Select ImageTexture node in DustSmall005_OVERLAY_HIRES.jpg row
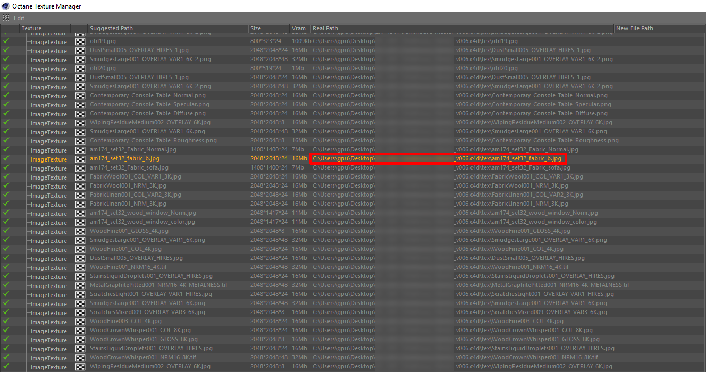Image resolution: width=706 pixels, height=372 pixels. (49, 259)
